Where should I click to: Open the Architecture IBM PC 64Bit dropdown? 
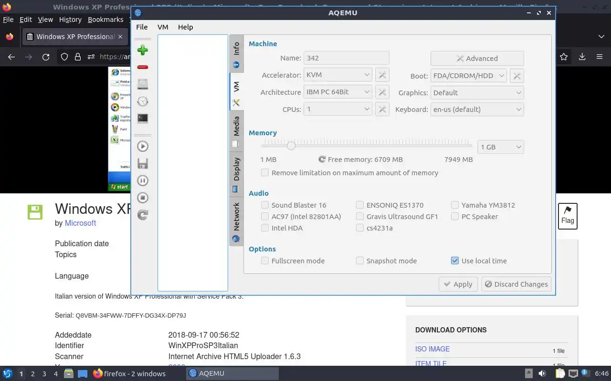(337, 92)
